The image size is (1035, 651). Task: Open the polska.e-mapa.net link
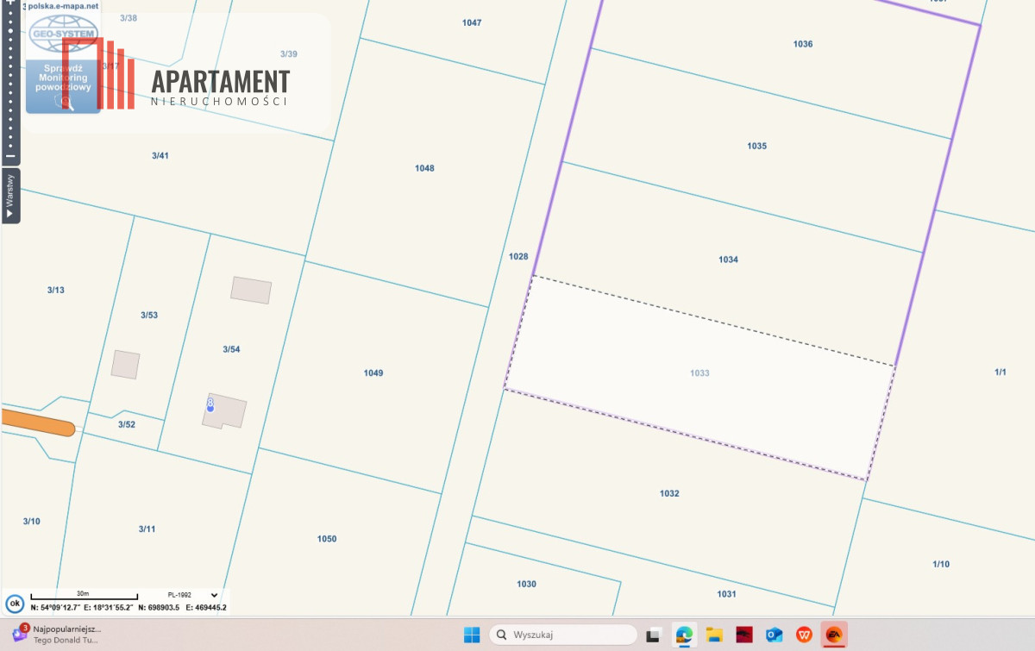(x=63, y=6)
